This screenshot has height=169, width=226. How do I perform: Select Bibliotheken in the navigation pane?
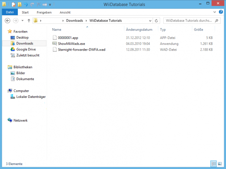23,67
